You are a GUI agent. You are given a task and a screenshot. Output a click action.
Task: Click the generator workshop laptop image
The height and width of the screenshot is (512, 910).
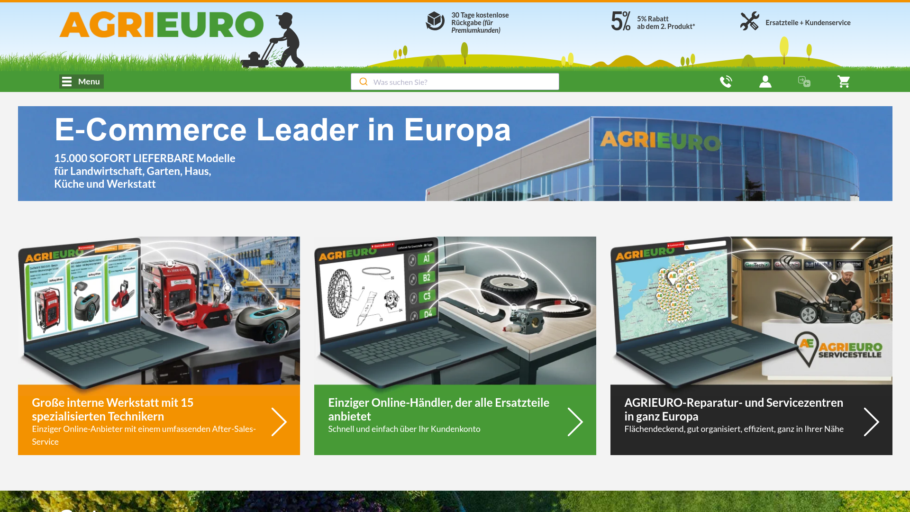pos(159,311)
